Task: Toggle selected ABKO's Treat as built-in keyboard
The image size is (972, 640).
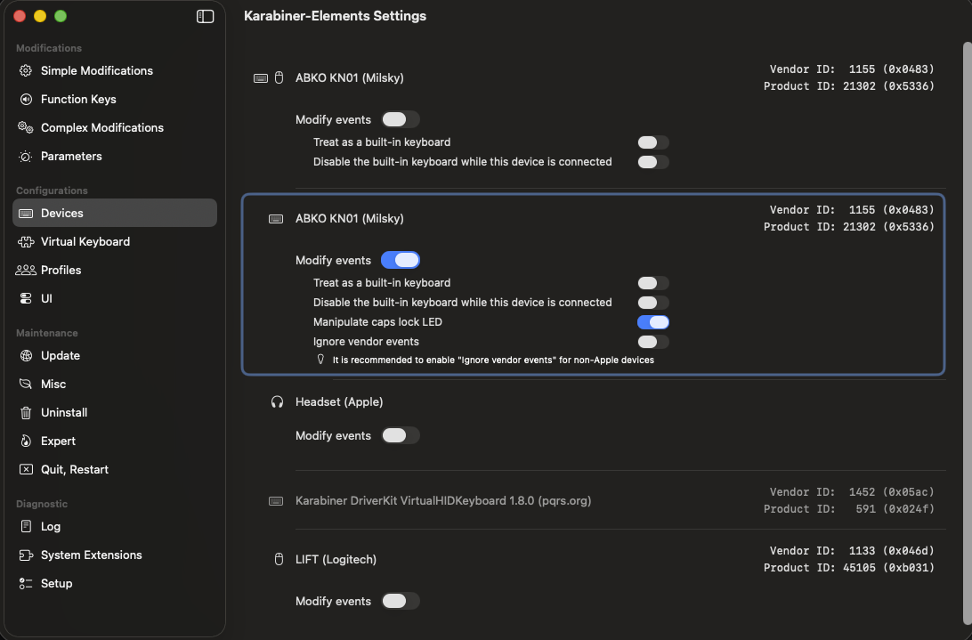Action: click(653, 283)
